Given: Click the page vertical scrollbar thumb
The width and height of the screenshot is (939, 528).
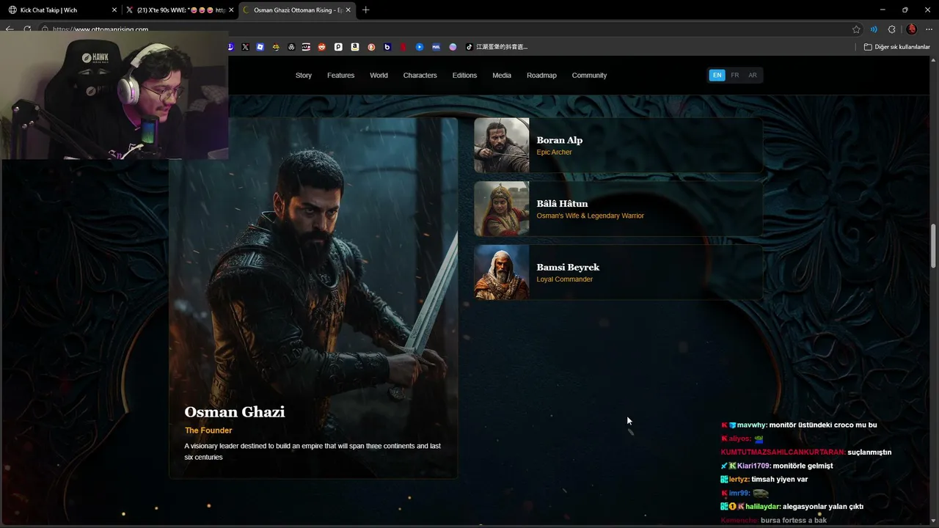Looking at the screenshot, I should click(934, 246).
